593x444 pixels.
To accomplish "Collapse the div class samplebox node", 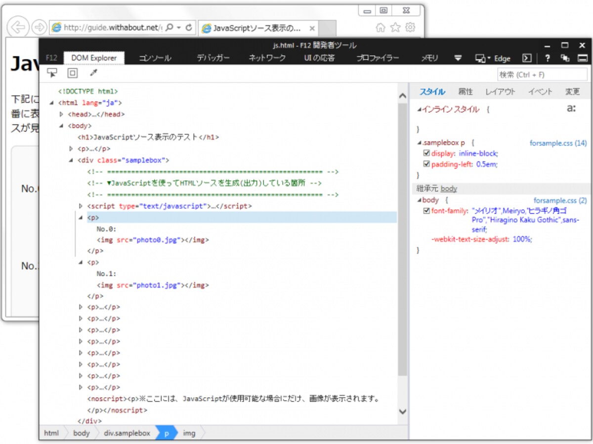I will pyautogui.click(x=71, y=160).
